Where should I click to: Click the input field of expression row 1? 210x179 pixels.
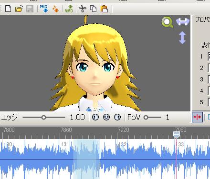(209, 56)
